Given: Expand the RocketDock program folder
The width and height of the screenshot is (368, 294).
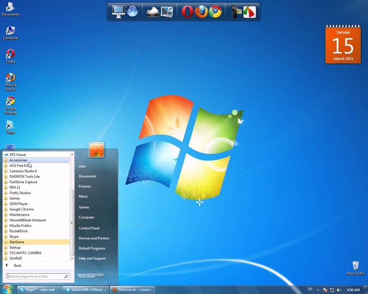Looking at the screenshot, I should coord(36,231).
